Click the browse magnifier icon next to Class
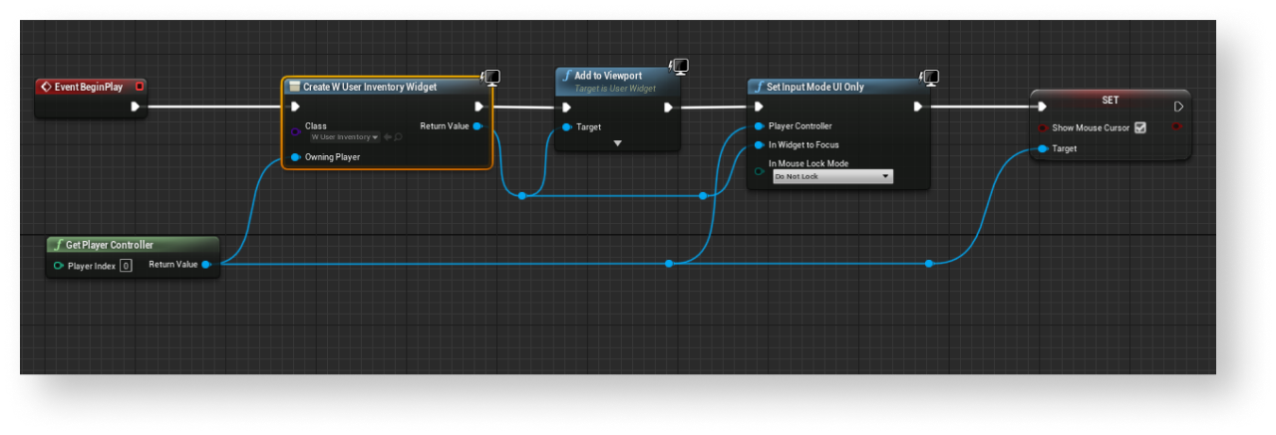Screen dimensions: 1276x435 pos(399,137)
